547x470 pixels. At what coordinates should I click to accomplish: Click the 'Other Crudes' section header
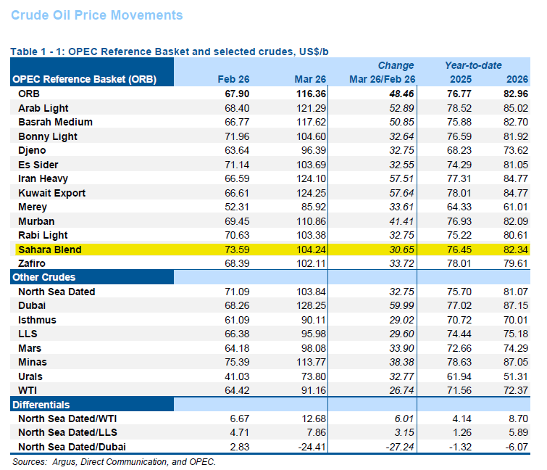[47, 277]
